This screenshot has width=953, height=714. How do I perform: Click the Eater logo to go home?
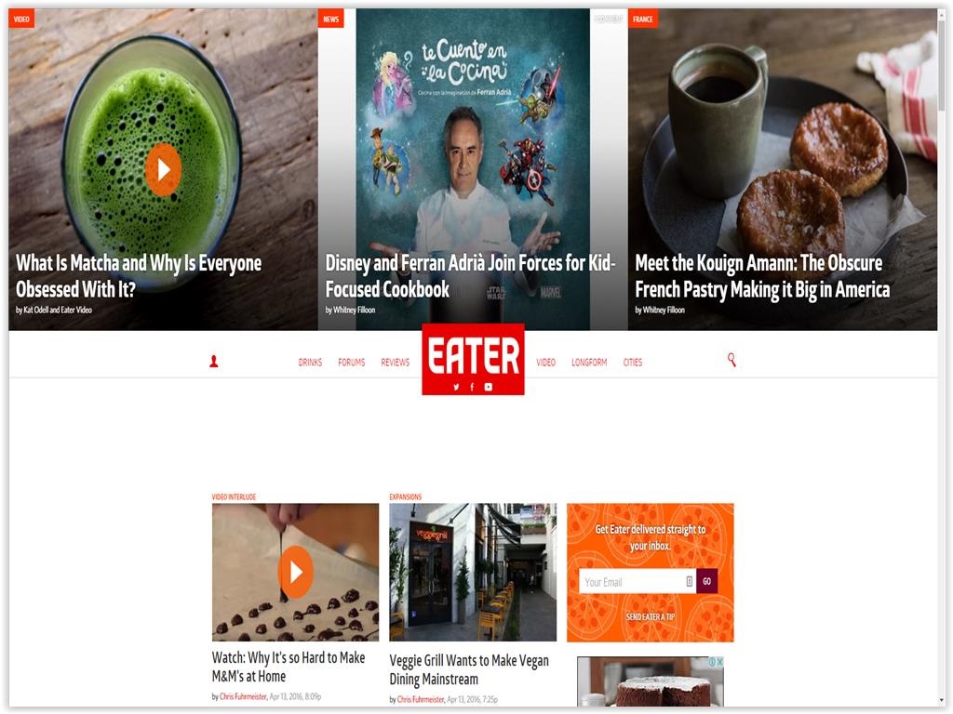[x=473, y=355]
